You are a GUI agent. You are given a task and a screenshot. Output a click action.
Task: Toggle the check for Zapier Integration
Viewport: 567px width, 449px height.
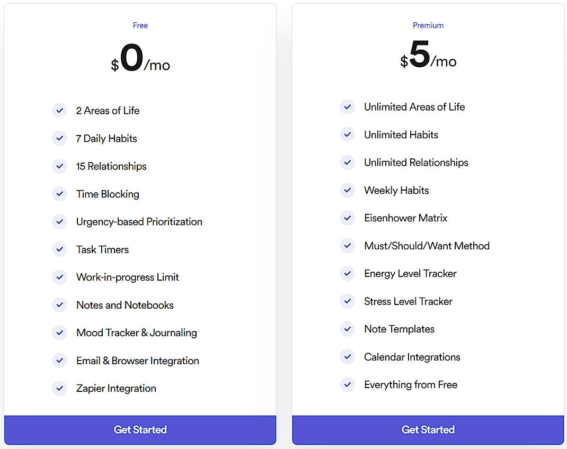click(59, 388)
